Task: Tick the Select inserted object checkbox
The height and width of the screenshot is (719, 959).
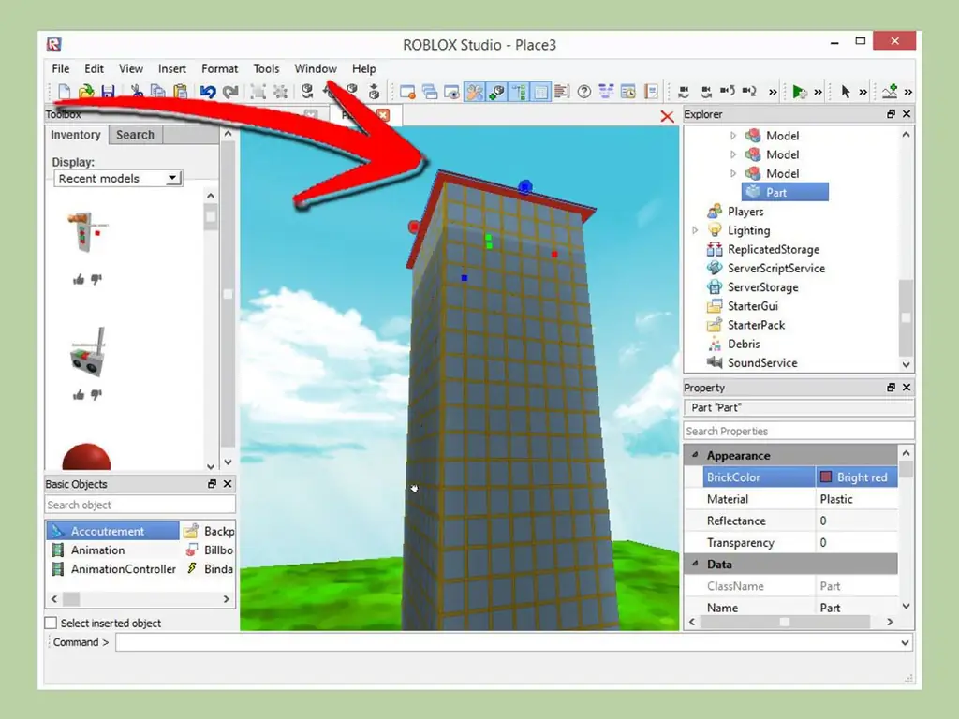Action: coord(52,623)
